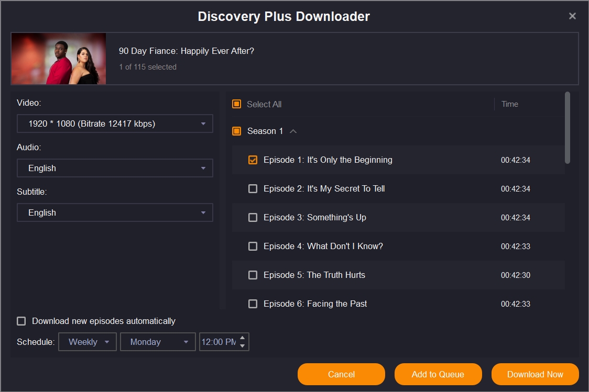Tick the Episode 5: The Truth Hurts checkbox
Viewport: 589px width, 392px height.
253,275
